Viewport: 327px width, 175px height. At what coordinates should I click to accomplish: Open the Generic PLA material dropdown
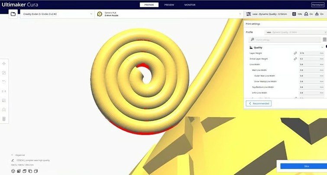[169, 14]
